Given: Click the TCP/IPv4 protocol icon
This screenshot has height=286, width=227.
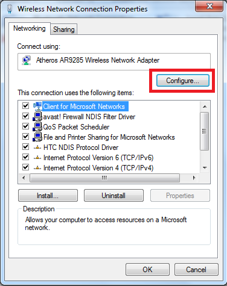Looking at the screenshot, I should tap(37, 168).
